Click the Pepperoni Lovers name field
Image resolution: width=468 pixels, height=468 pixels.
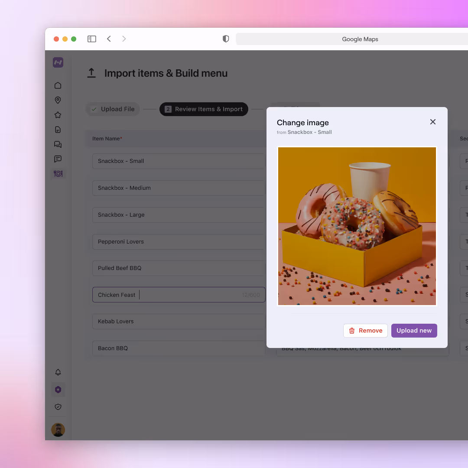179,242
